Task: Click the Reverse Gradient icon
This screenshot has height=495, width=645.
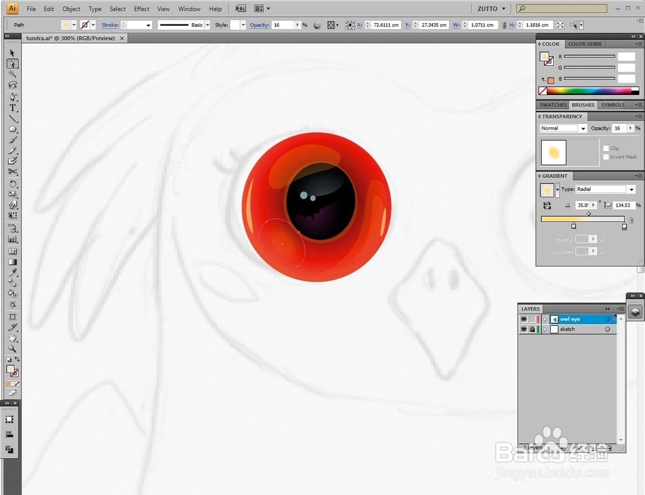Action: (x=547, y=205)
